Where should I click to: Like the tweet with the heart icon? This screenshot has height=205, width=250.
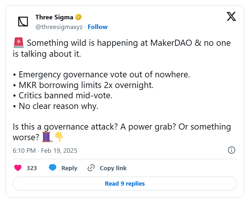click(x=18, y=168)
